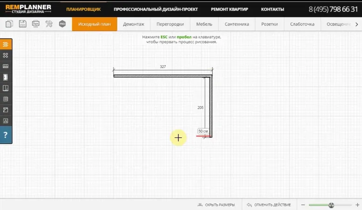This screenshot has width=362, height=210.
Task: Click the 205 dimension label
Action: tap(201, 108)
